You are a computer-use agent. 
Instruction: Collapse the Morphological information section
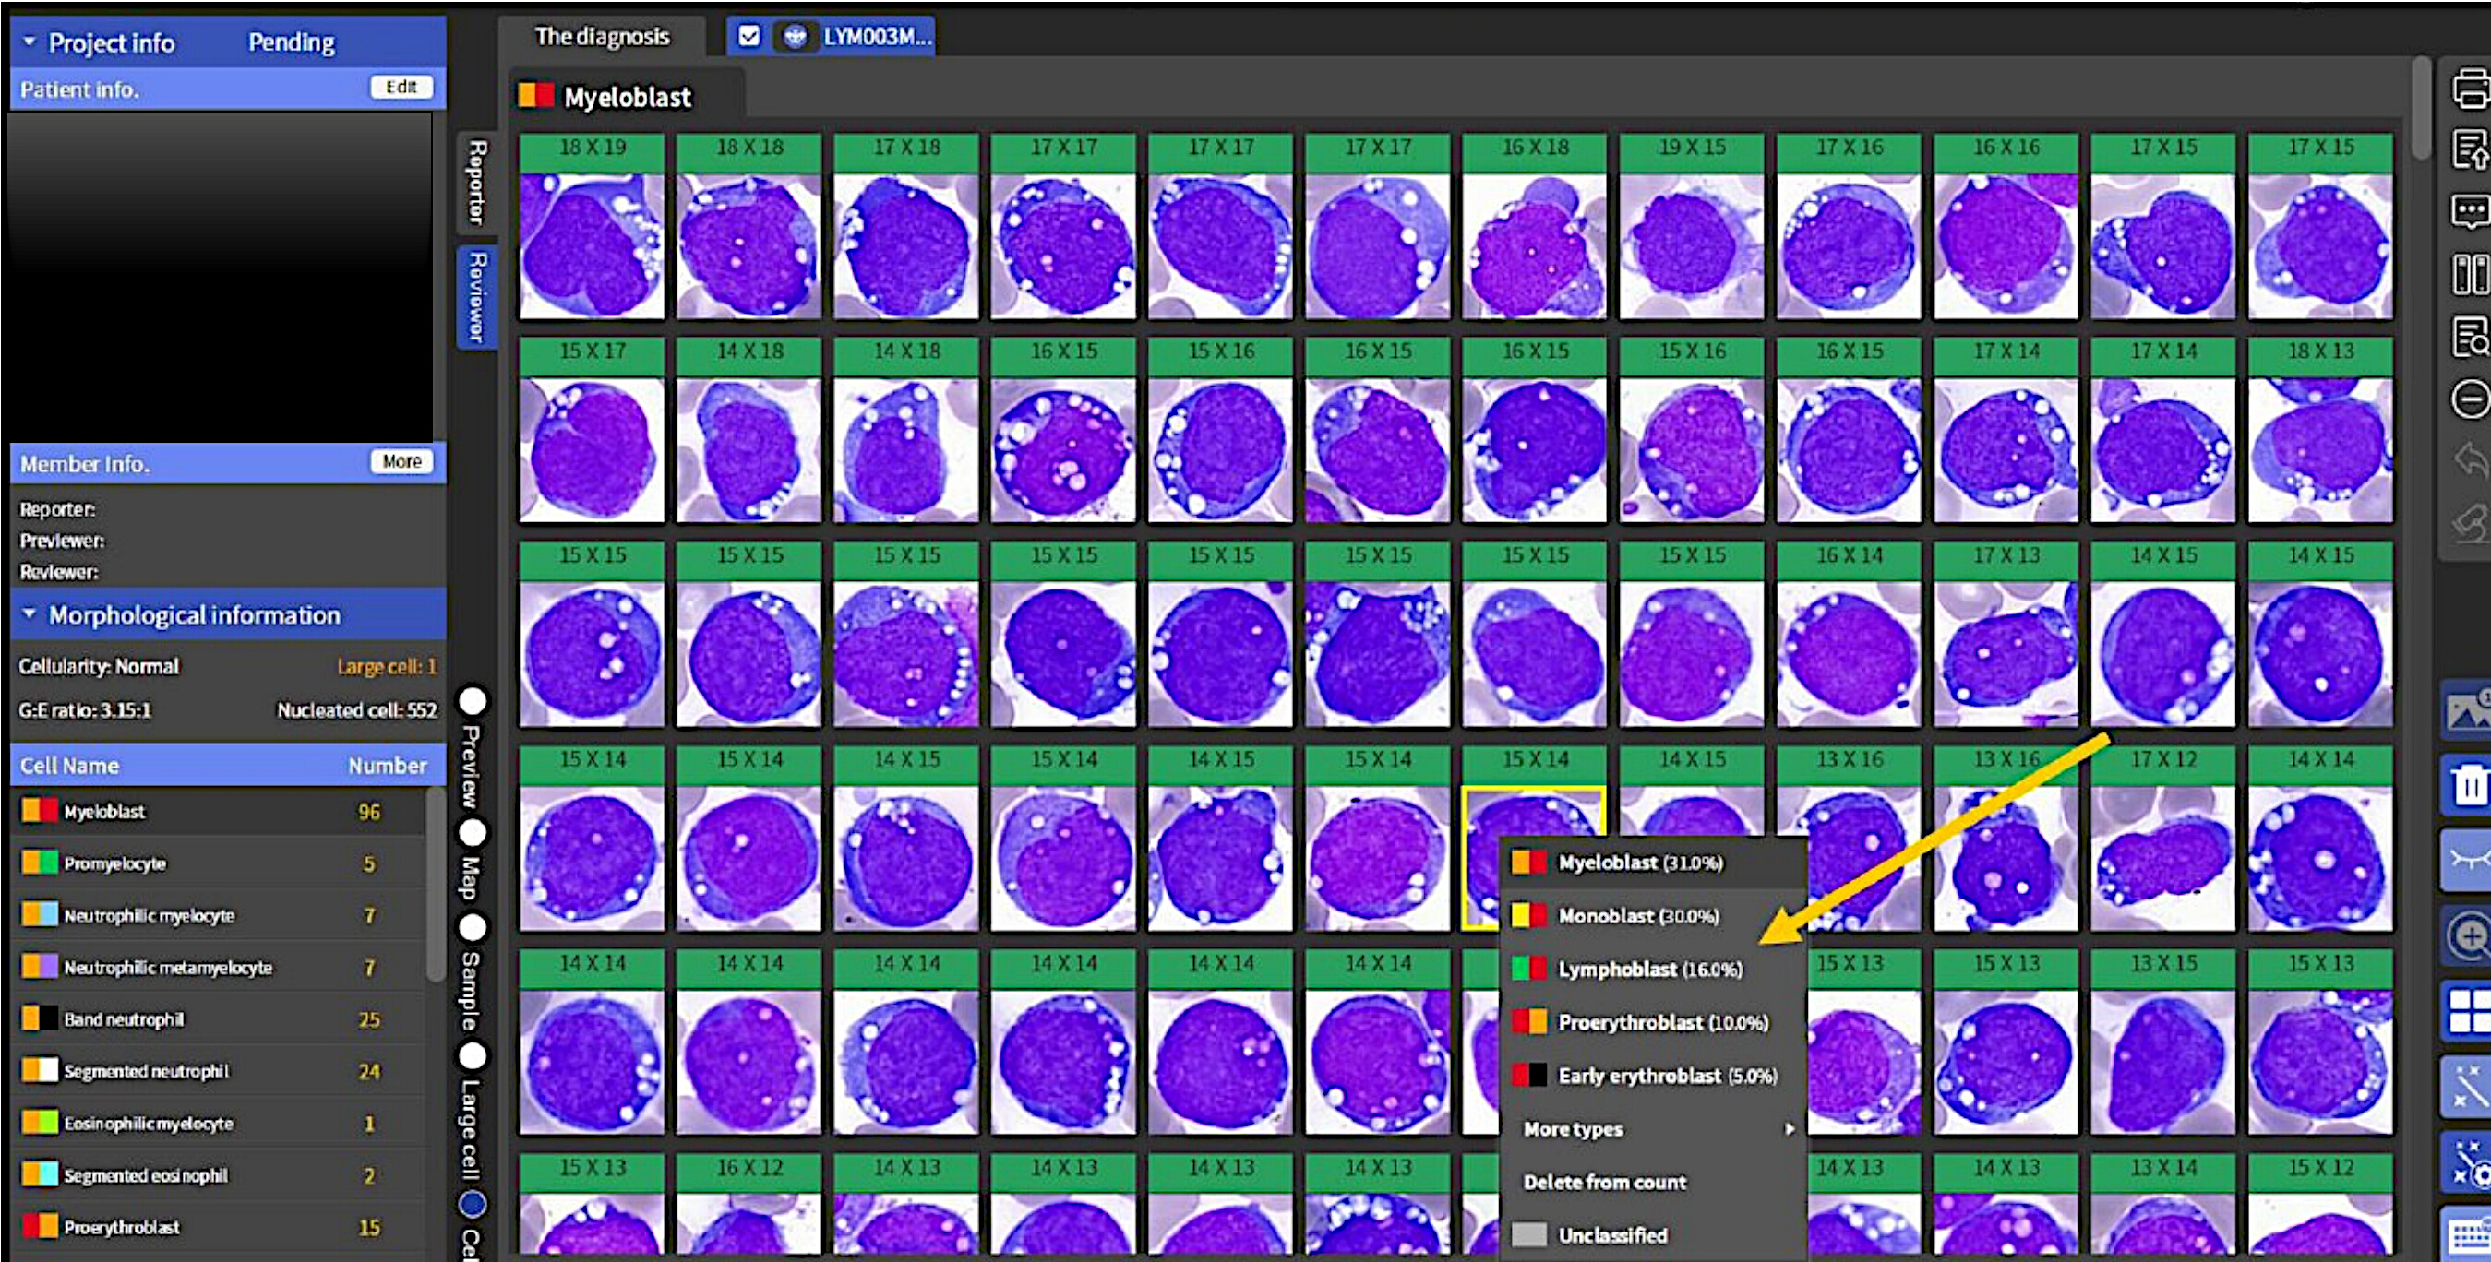tap(29, 614)
